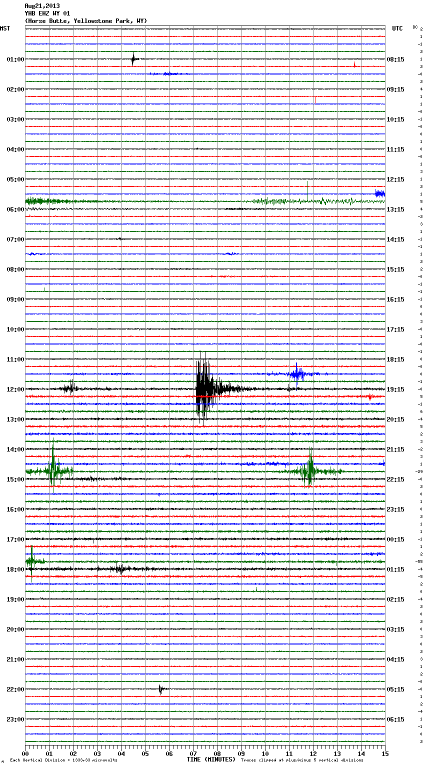Select the 18:00 MST time label
The width and height of the screenshot is (425, 767).
click(x=15, y=569)
